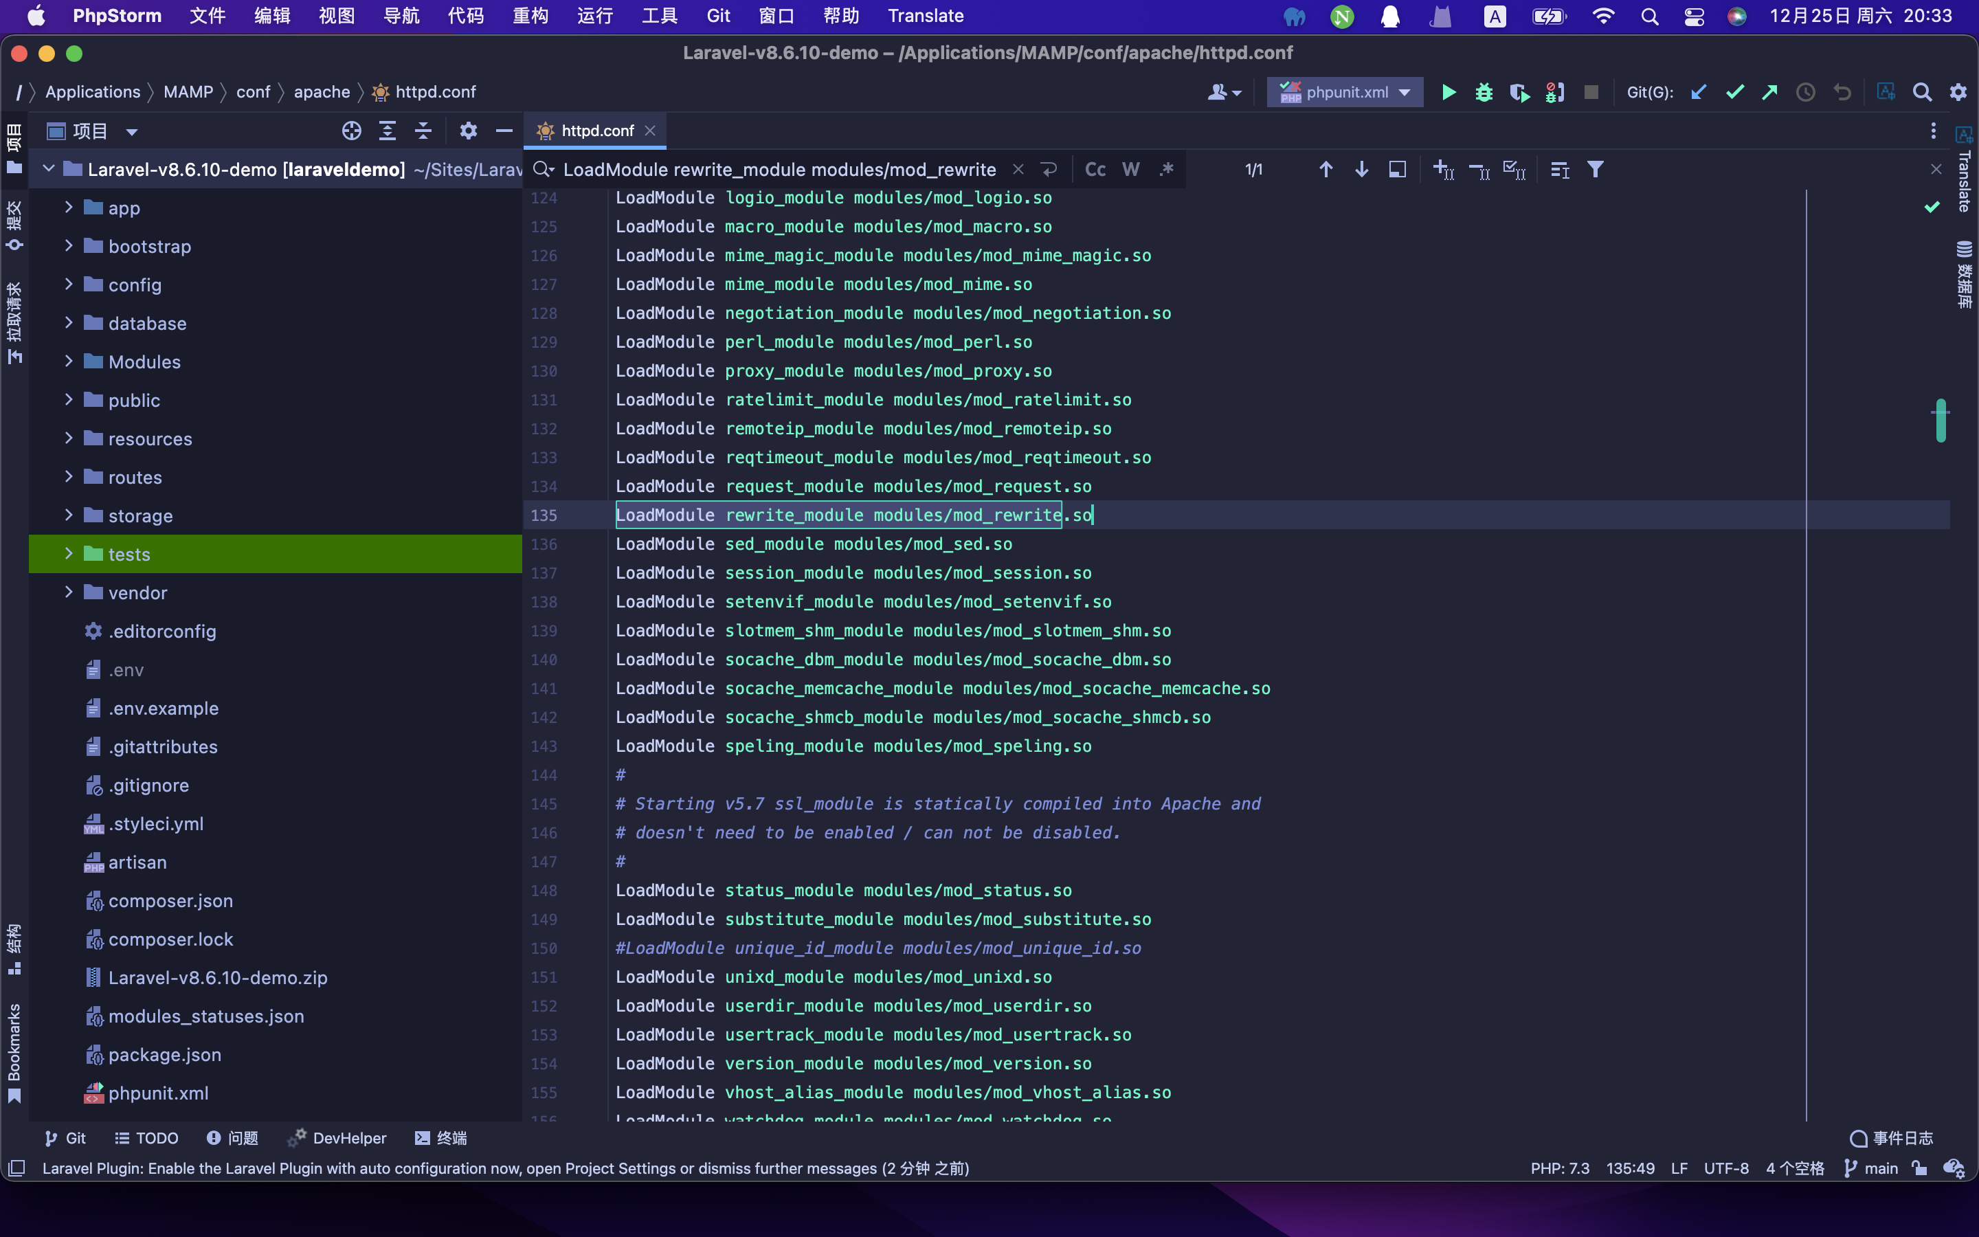Collapse all project tree nodes
The image size is (1979, 1237).
click(423, 131)
